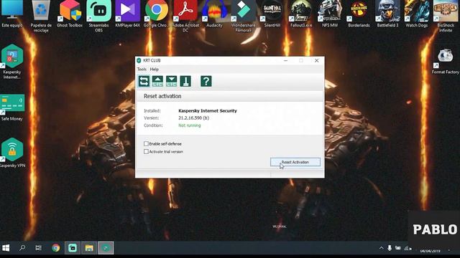Viewport: 460px width, 258px height.
Task: Close the KRT CLUB window
Action: 316,60
